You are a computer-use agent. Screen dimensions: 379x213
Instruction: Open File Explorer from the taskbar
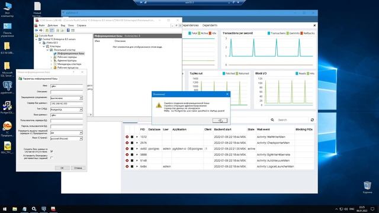(15, 209)
